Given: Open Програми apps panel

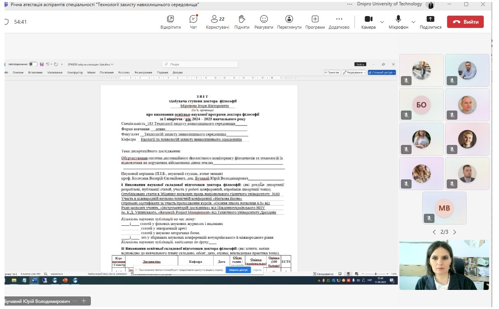Looking at the screenshot, I should (x=315, y=21).
